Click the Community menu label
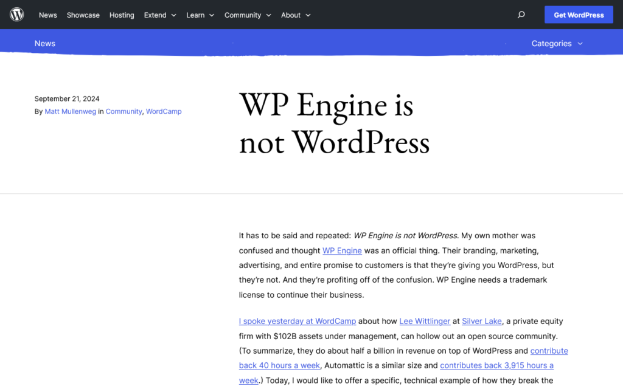 point(242,15)
